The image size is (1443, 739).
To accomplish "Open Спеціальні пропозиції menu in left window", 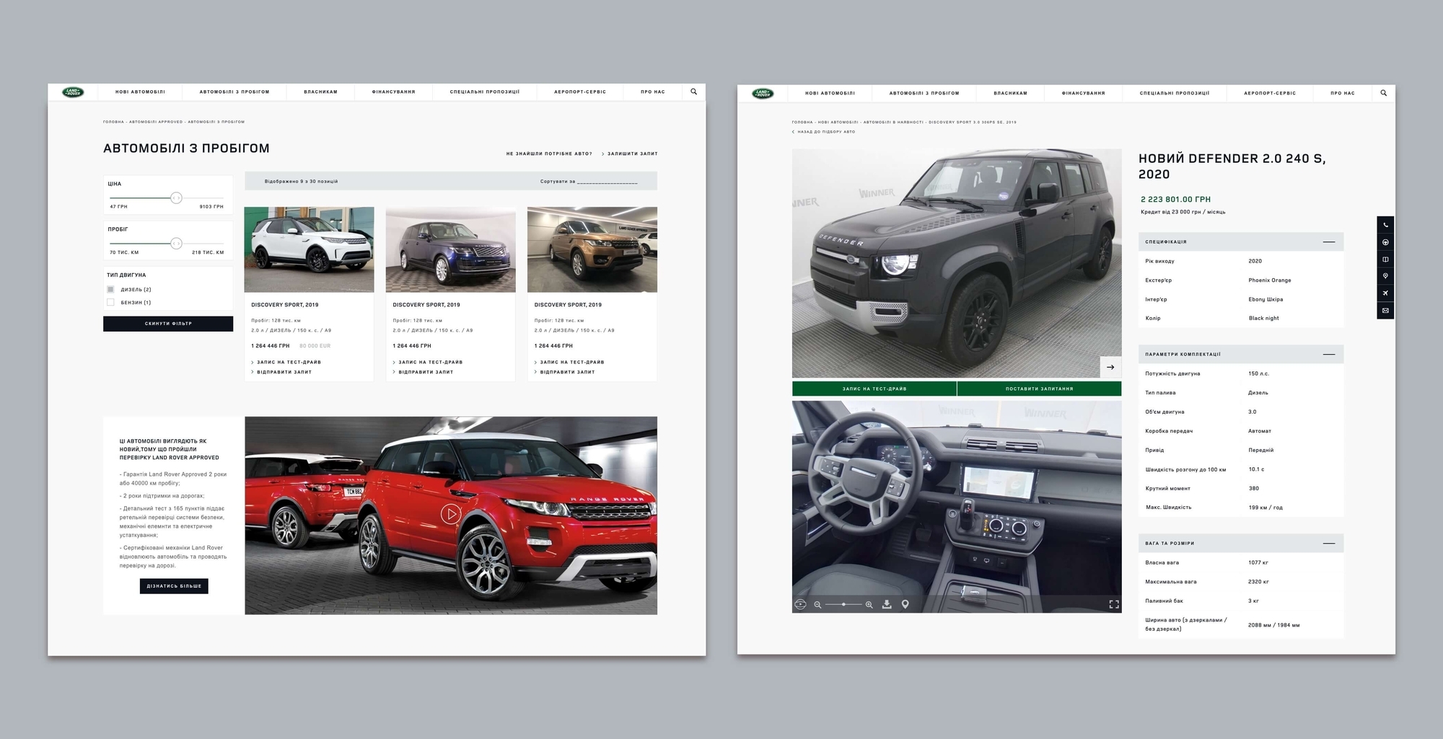I will tap(485, 92).
